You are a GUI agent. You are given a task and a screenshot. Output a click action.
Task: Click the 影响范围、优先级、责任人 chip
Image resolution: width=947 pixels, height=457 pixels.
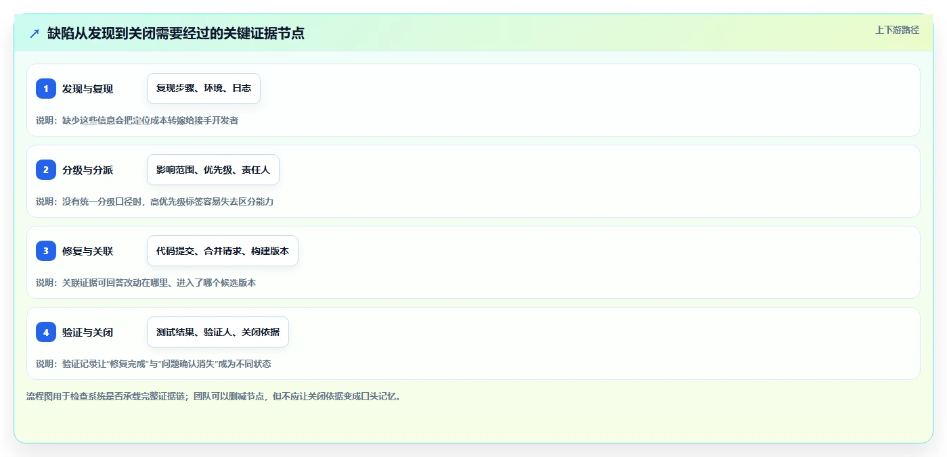point(213,170)
